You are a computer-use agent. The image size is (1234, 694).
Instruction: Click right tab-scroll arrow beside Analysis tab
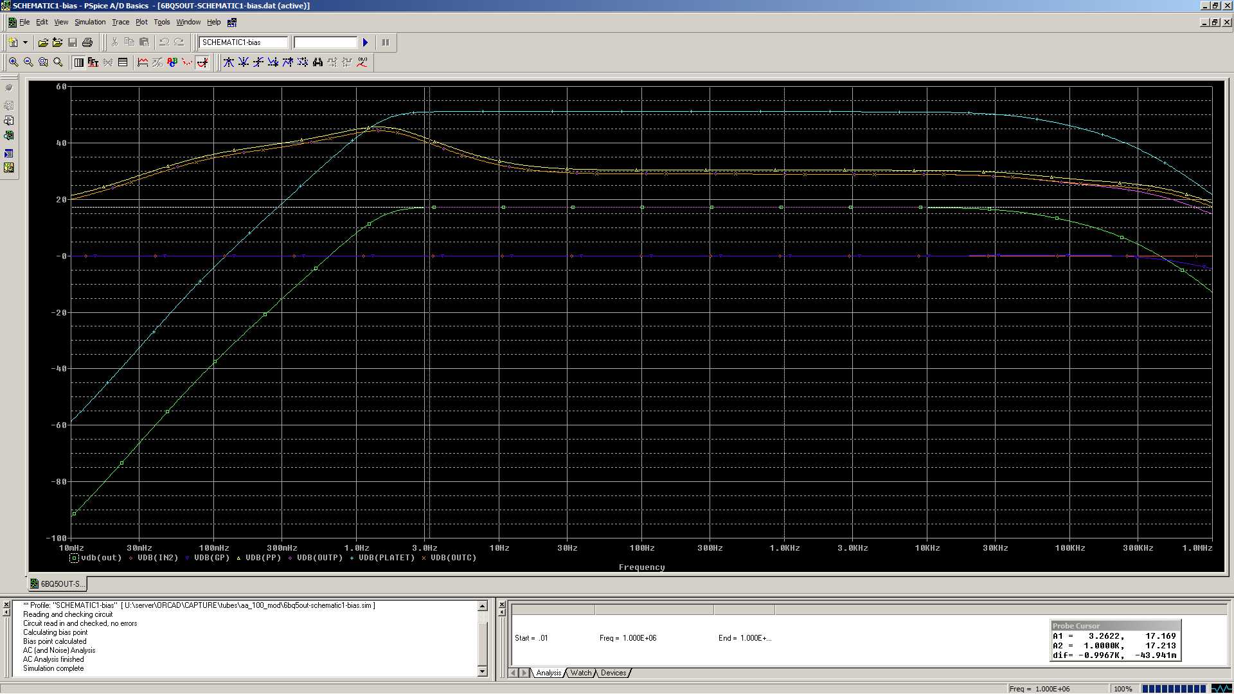(x=524, y=673)
